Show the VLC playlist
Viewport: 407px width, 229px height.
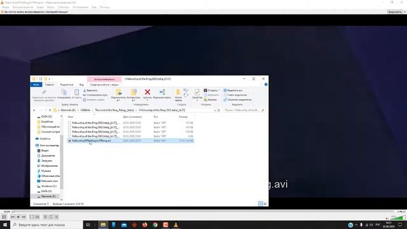click(45, 217)
